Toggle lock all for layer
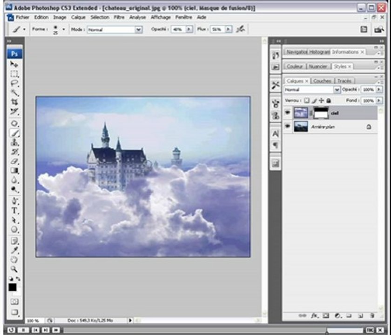 [329, 100]
